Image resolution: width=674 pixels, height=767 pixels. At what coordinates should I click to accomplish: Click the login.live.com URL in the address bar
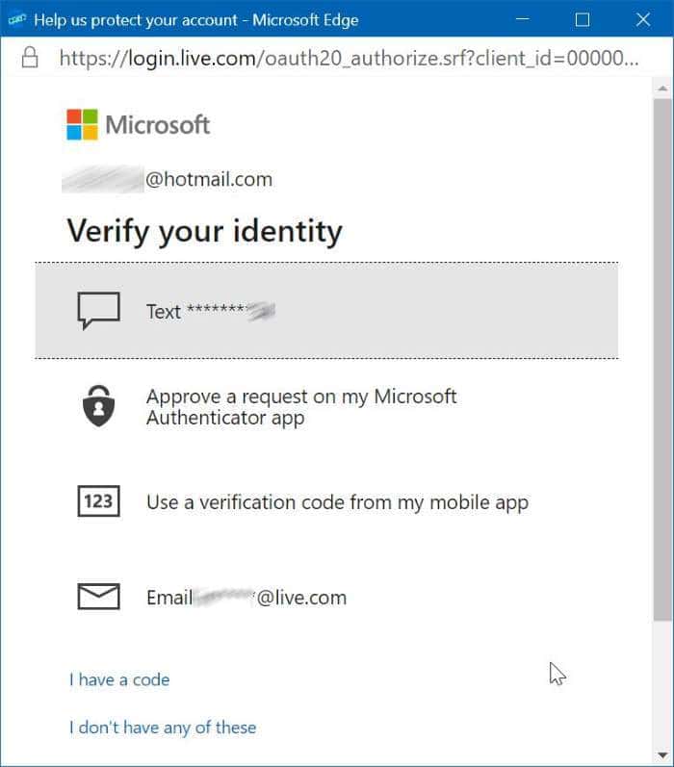[349, 58]
